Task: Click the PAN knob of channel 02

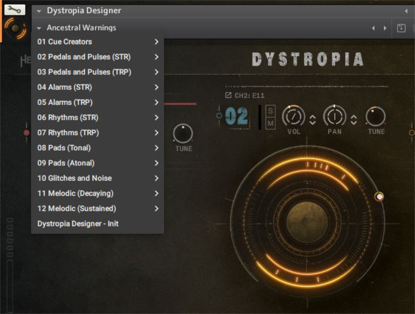Action: coord(334,116)
